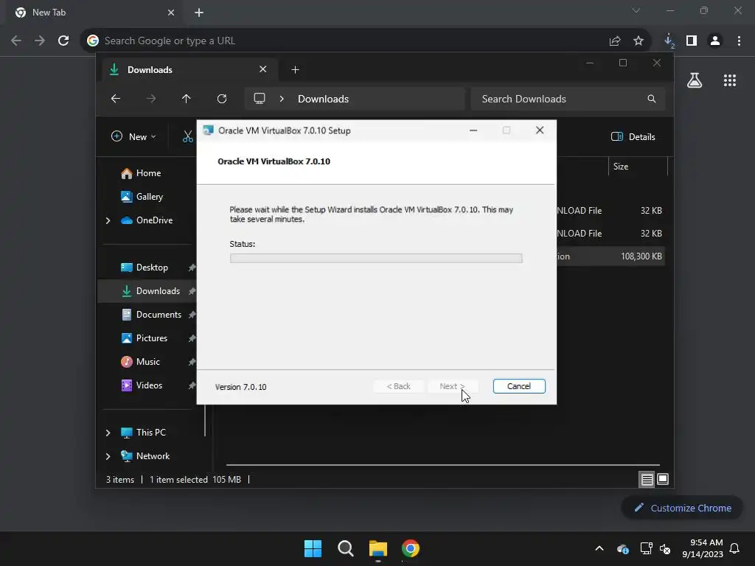Click the PC icon in Explorer breadcrumb
Screen dimensions: 755x566
pyautogui.click(x=260, y=99)
